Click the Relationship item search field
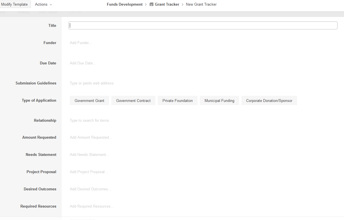The height and width of the screenshot is (220, 344). [x=89, y=121]
